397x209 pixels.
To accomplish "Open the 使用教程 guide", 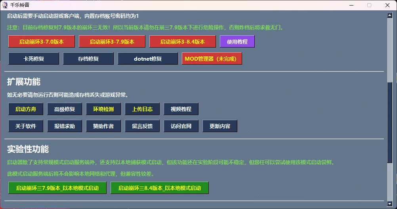I will pos(237,42).
